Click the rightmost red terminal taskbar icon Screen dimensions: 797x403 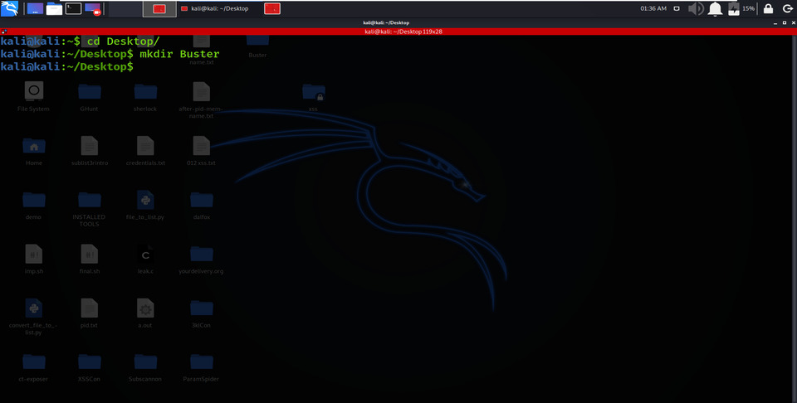click(x=272, y=8)
